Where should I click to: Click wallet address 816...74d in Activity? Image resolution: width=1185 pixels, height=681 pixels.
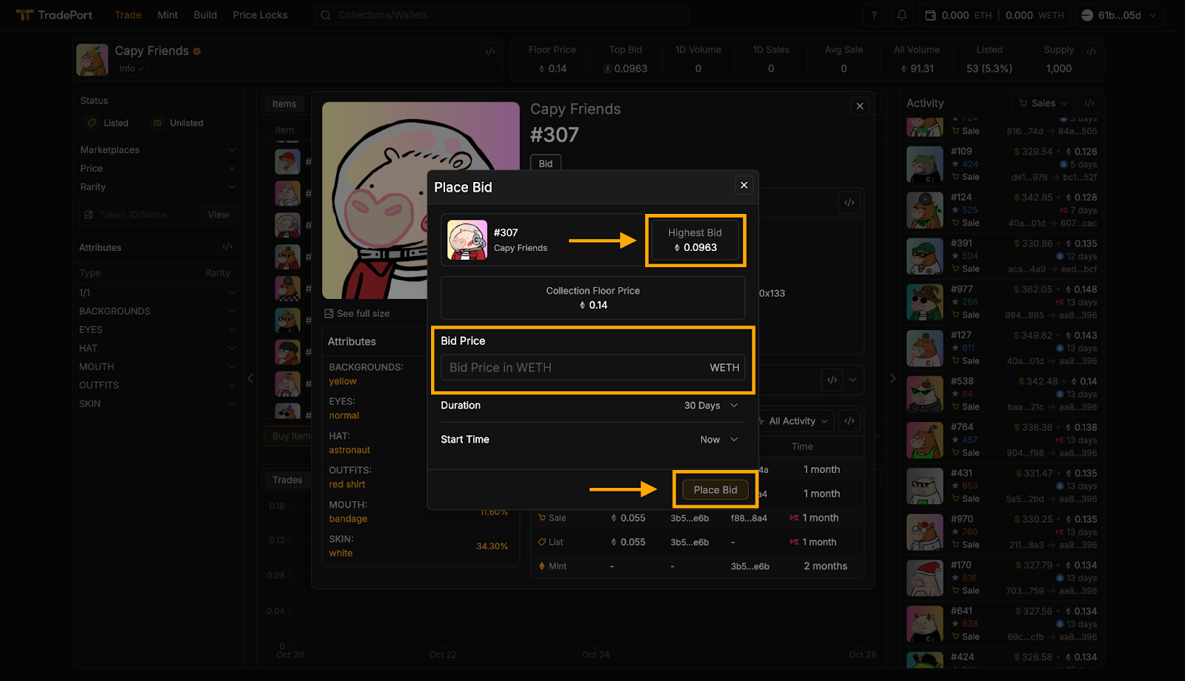point(1025,131)
